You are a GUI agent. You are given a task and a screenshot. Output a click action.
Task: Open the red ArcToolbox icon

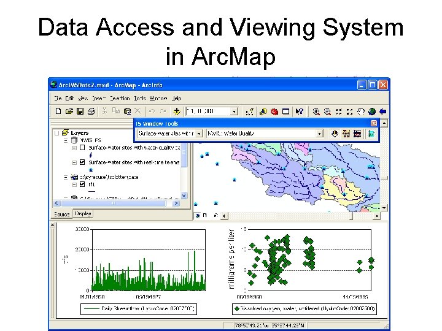[x=274, y=112]
